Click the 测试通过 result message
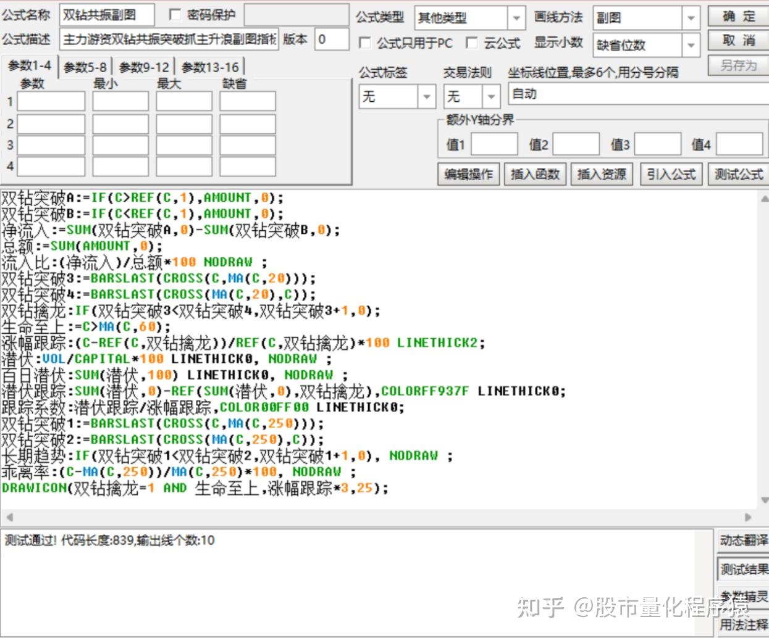 (x=109, y=541)
